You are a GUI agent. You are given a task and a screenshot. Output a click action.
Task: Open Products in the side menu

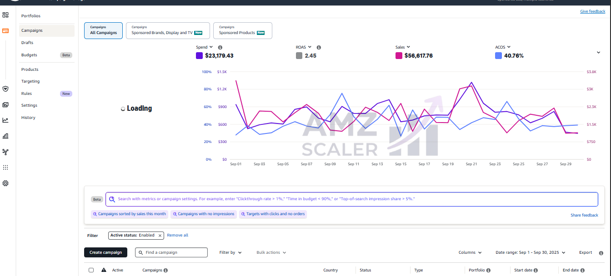tap(30, 69)
